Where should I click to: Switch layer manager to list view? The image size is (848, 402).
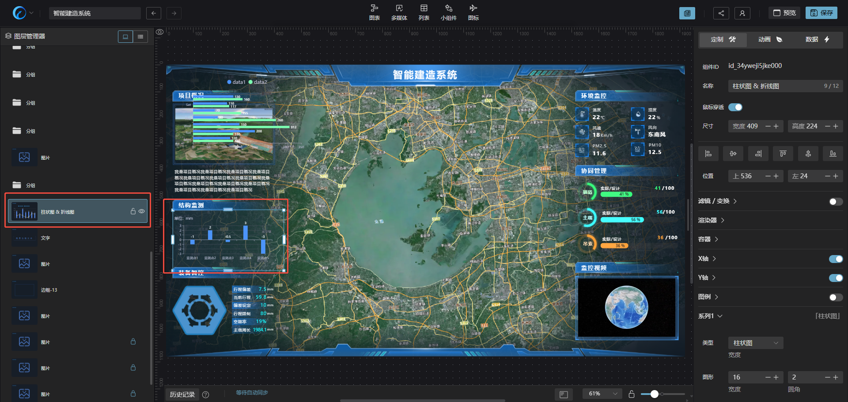coord(140,37)
